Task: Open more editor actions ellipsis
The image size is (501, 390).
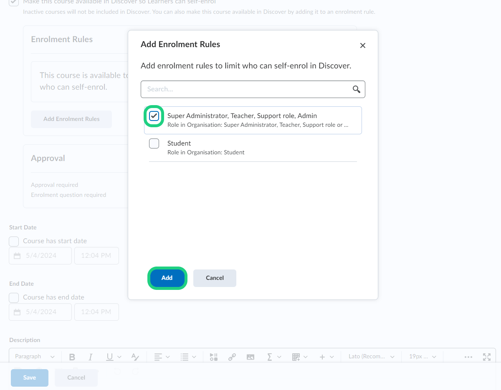Action: (468, 357)
